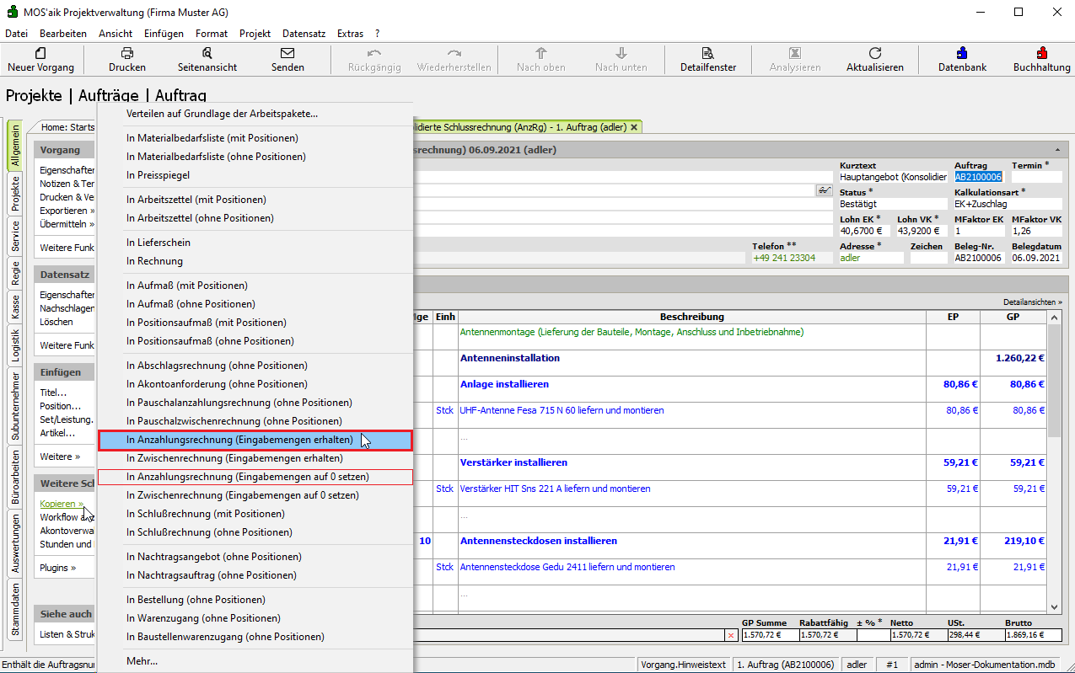
Task: Clear the field with the orange X icon
Action: click(730, 635)
